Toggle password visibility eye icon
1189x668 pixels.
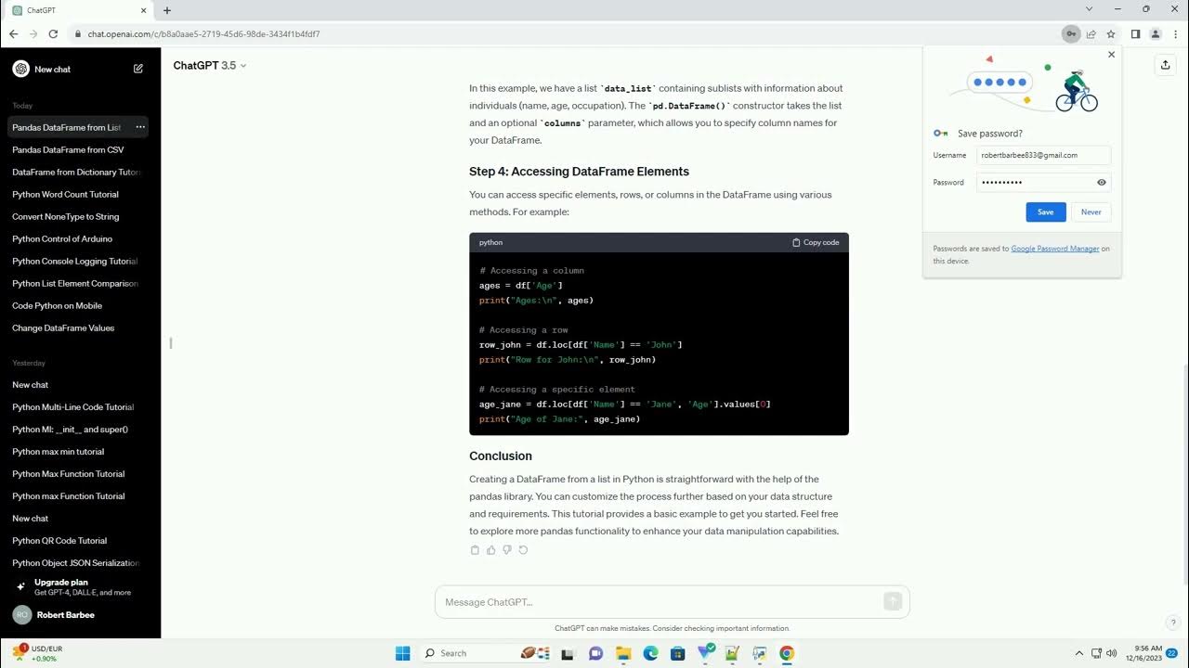tap(1102, 183)
